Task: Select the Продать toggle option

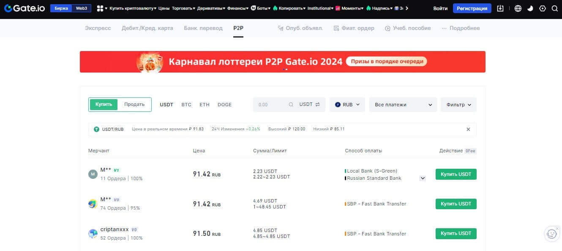Action: 134,105
